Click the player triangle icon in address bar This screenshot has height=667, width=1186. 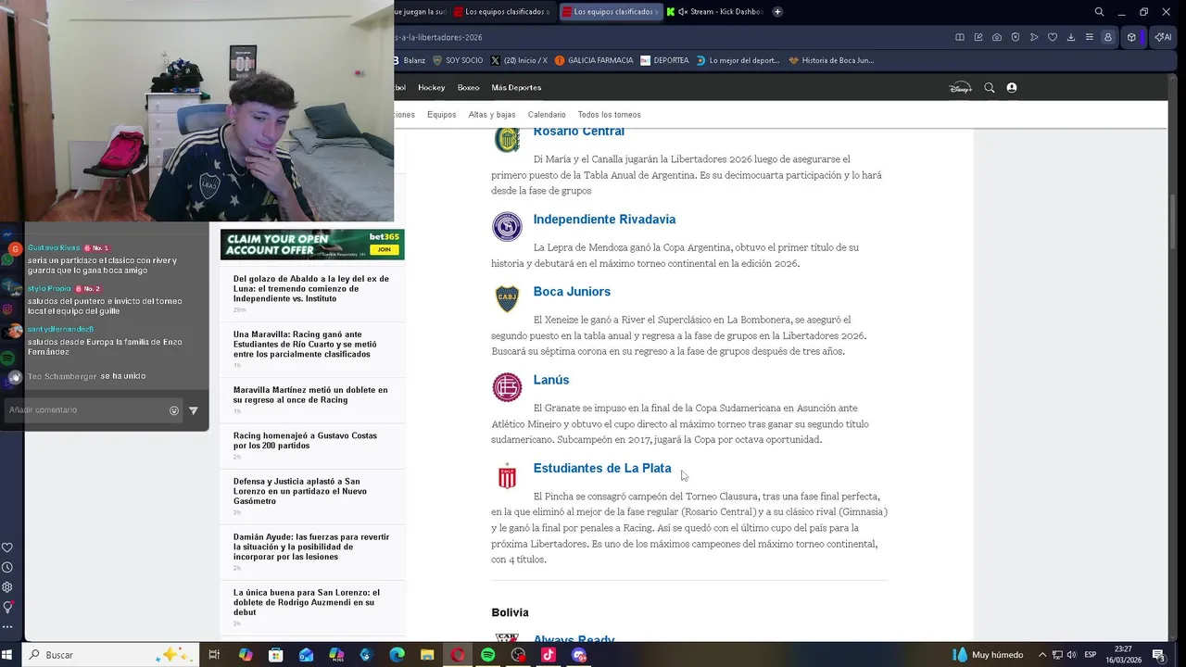click(x=1034, y=37)
